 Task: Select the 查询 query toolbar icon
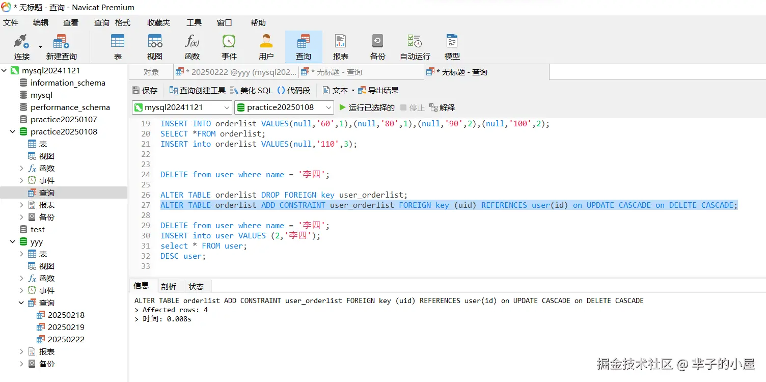304,47
